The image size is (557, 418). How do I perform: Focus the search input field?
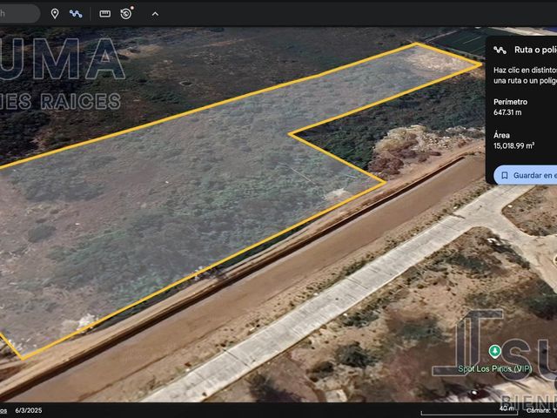point(19,14)
